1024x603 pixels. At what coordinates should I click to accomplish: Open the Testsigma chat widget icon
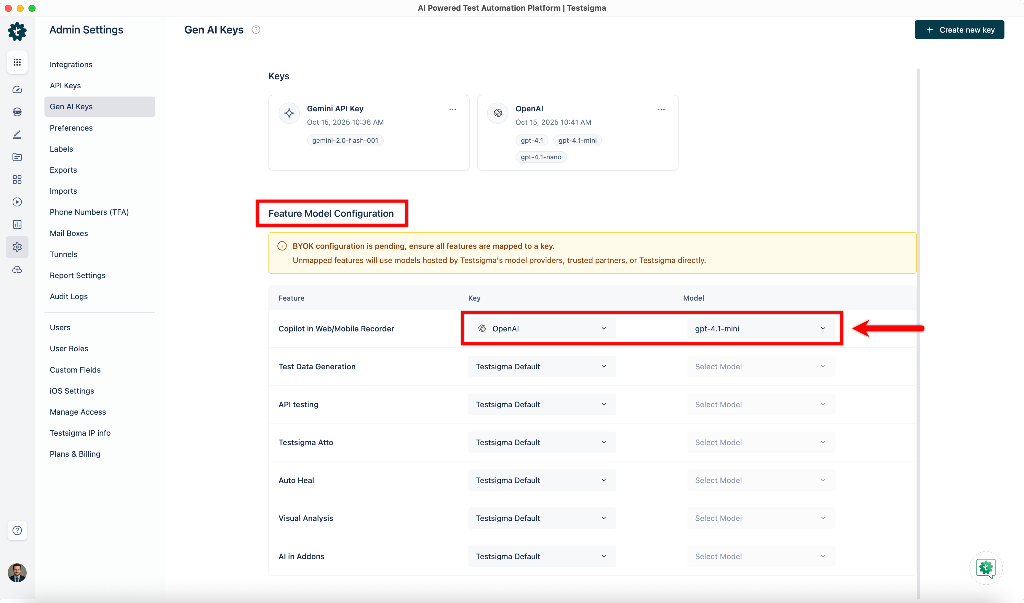coord(985,568)
